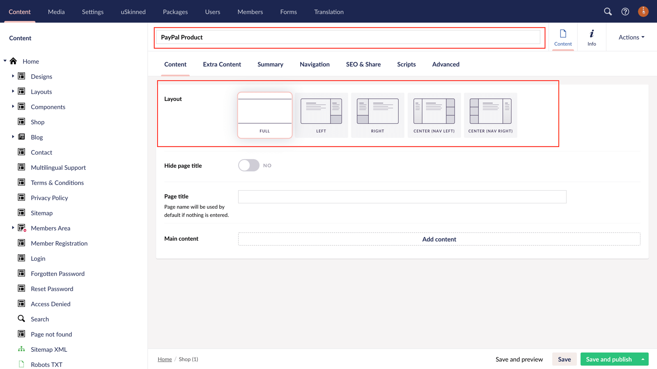Click the Add content button

(x=439, y=239)
